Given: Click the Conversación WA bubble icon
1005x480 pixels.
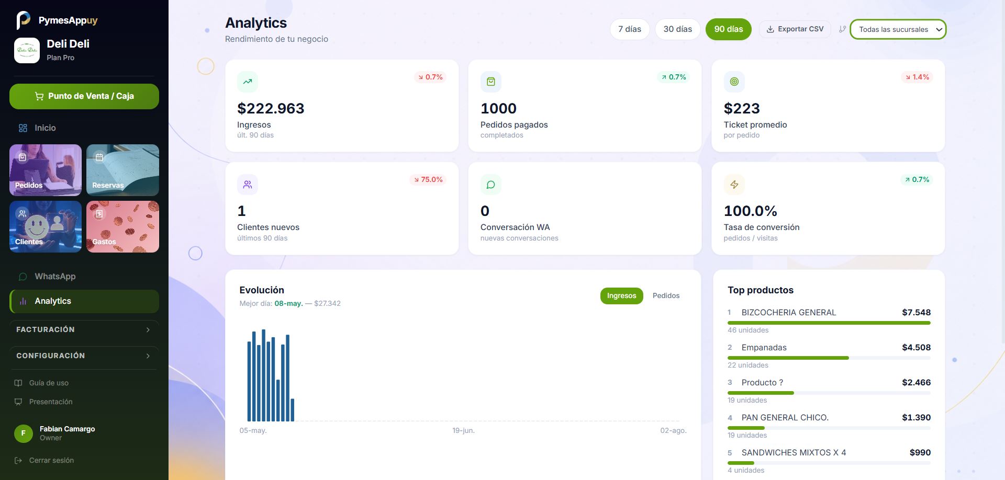Looking at the screenshot, I should click(x=491, y=185).
